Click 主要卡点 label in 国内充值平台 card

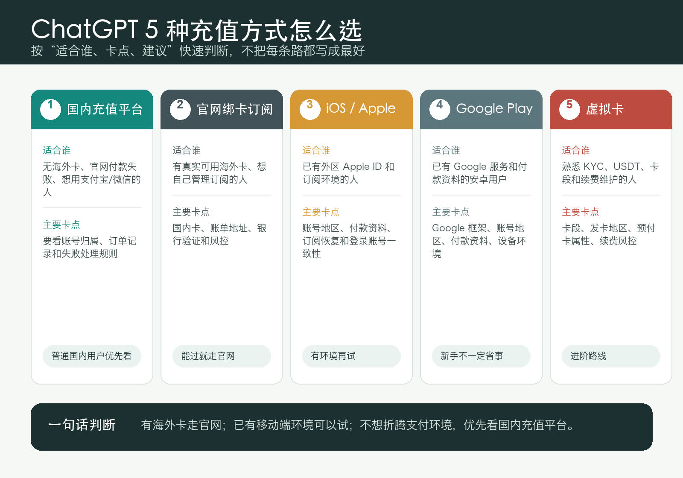tap(61, 224)
